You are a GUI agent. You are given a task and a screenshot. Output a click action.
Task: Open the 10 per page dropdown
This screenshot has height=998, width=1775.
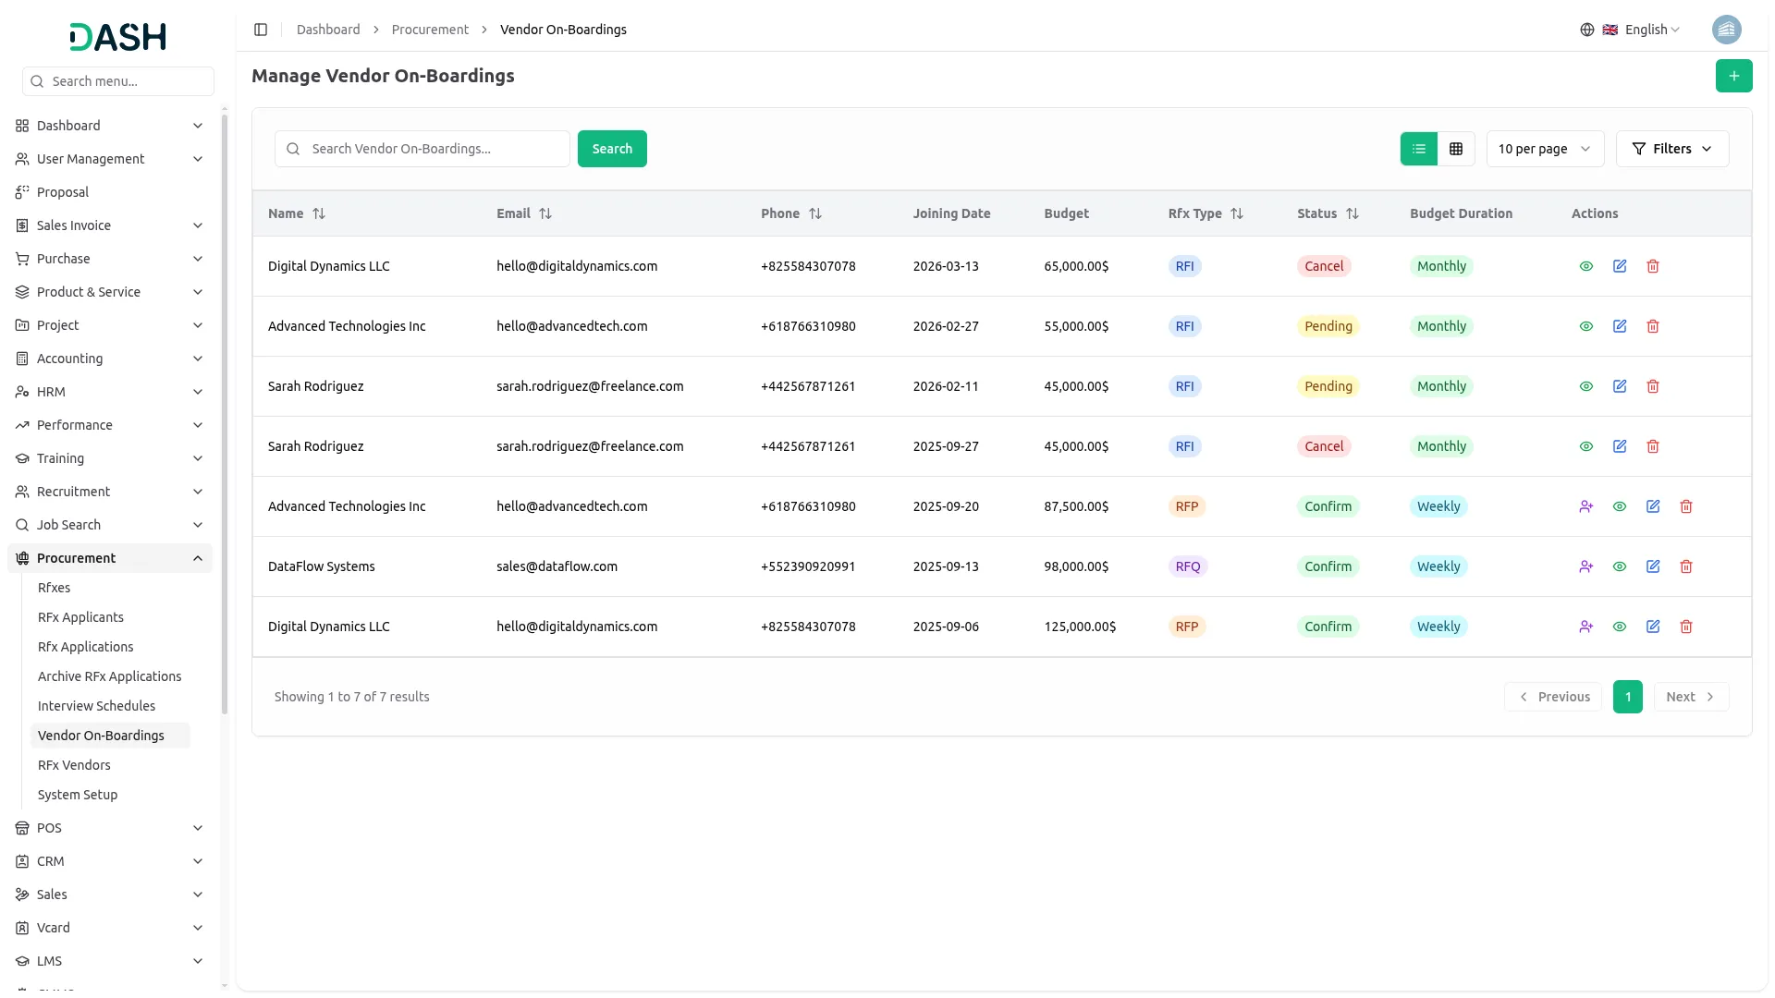pos(1544,149)
